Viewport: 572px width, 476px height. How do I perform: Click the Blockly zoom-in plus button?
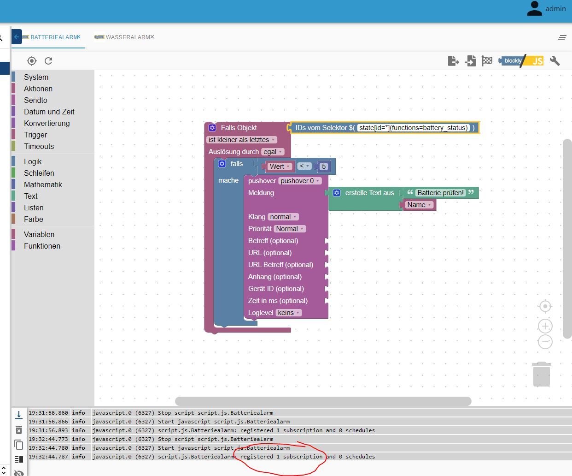point(545,326)
